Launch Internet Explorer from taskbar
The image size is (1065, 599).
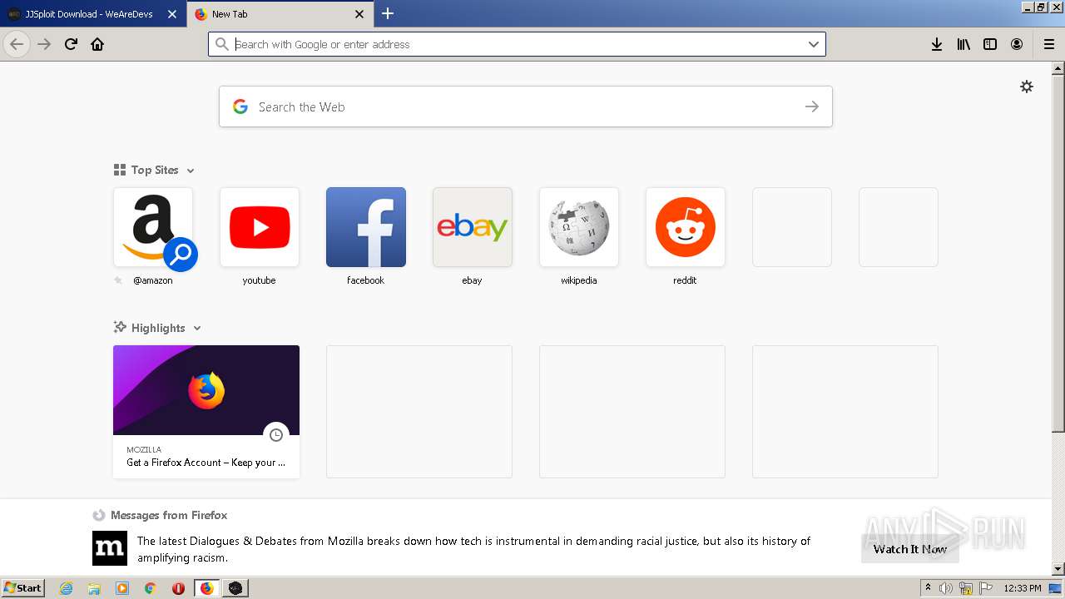pos(67,588)
